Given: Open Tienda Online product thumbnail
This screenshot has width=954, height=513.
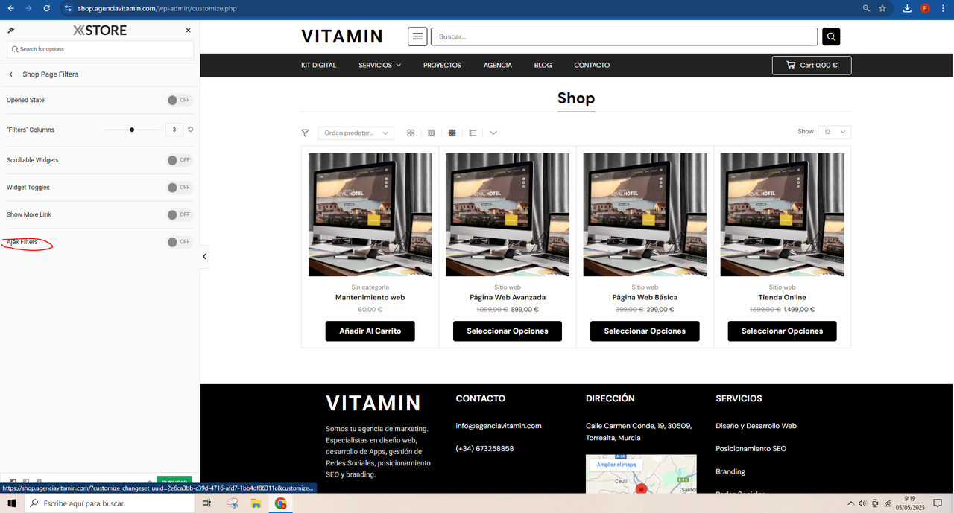Looking at the screenshot, I should coord(783,214).
